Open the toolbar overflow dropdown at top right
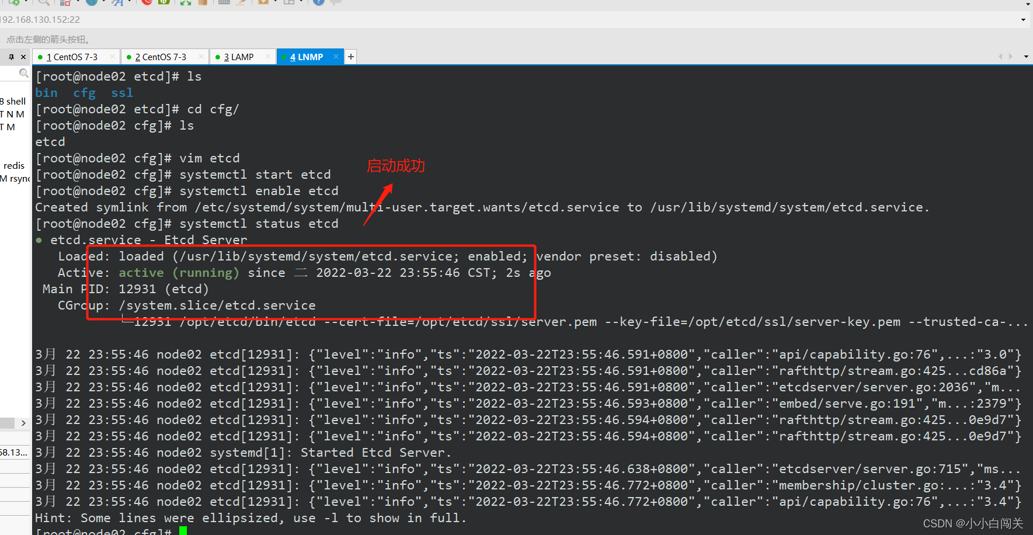 pos(1028,4)
